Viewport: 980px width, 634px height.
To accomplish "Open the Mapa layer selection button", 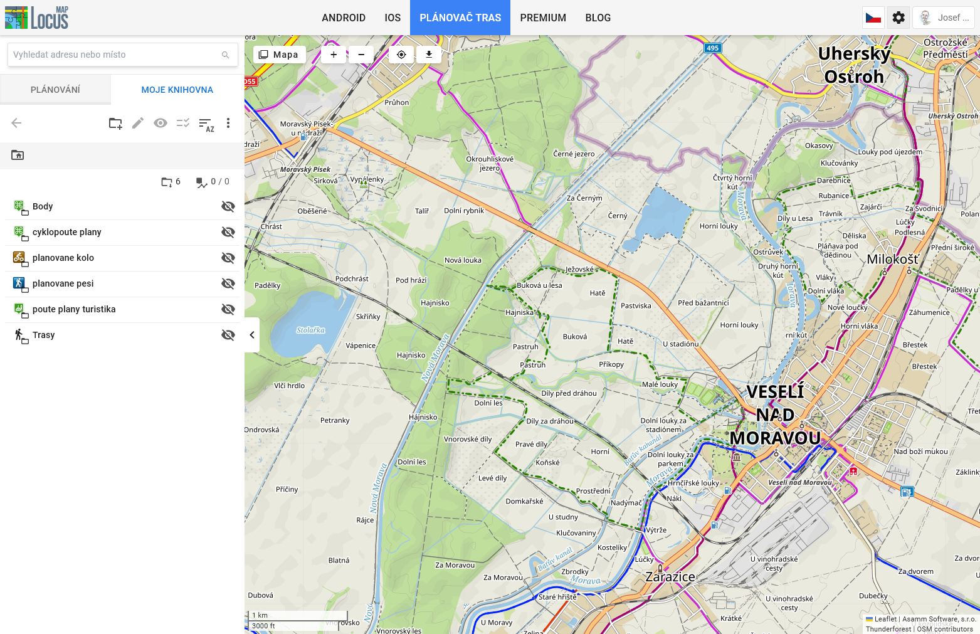I will pos(279,55).
